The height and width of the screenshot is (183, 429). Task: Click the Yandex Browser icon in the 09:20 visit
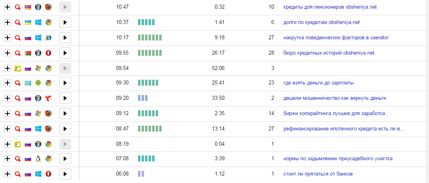point(48,98)
